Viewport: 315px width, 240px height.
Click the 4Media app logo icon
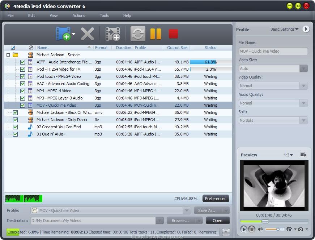point(7,6)
